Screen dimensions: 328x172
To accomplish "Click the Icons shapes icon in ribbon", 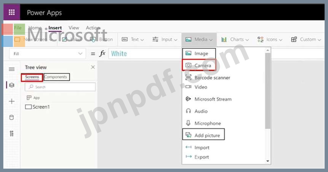I will tap(260, 39).
